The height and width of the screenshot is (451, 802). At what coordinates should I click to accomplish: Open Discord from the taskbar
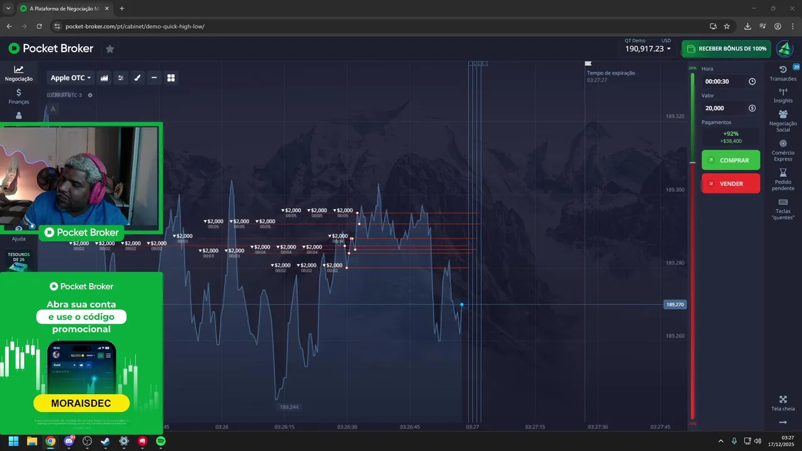pos(69,441)
